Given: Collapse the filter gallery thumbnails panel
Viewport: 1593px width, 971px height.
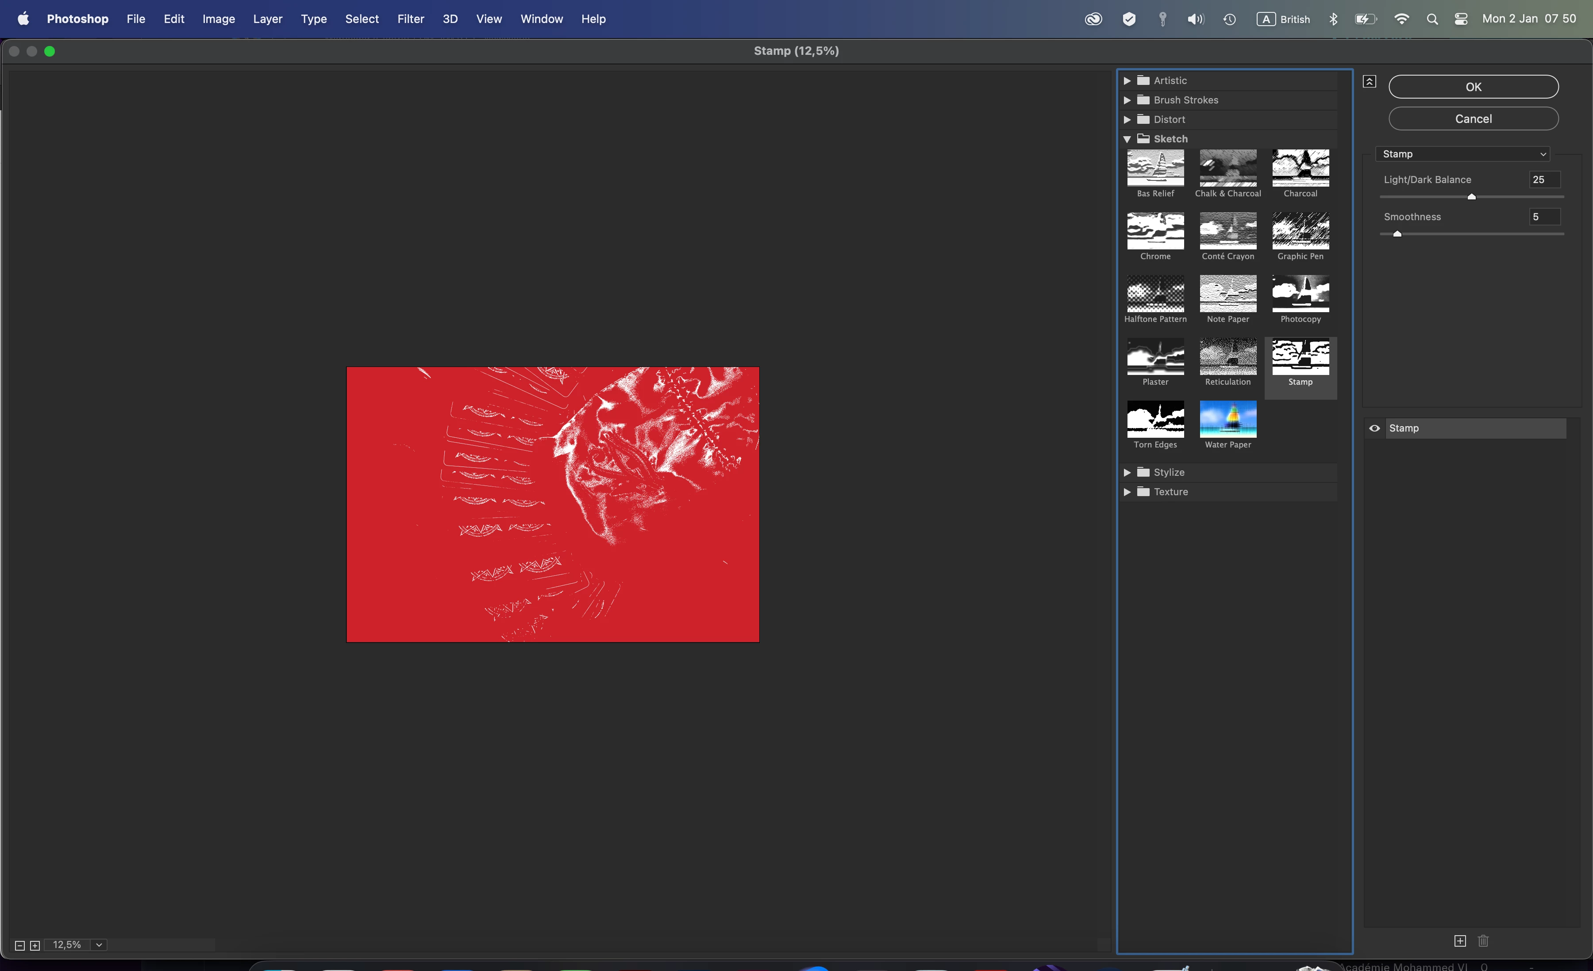Looking at the screenshot, I should [1369, 81].
